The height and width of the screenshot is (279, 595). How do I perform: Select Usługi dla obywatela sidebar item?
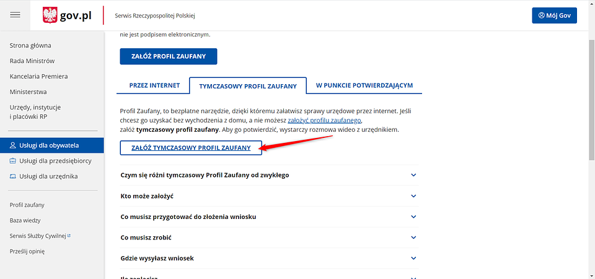(x=51, y=145)
